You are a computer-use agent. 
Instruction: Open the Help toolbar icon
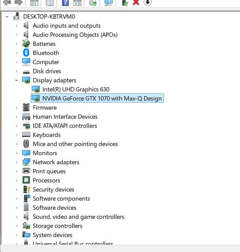pos(65,2)
